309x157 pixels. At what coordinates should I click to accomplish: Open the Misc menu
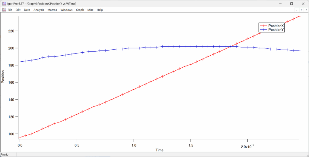click(x=90, y=10)
